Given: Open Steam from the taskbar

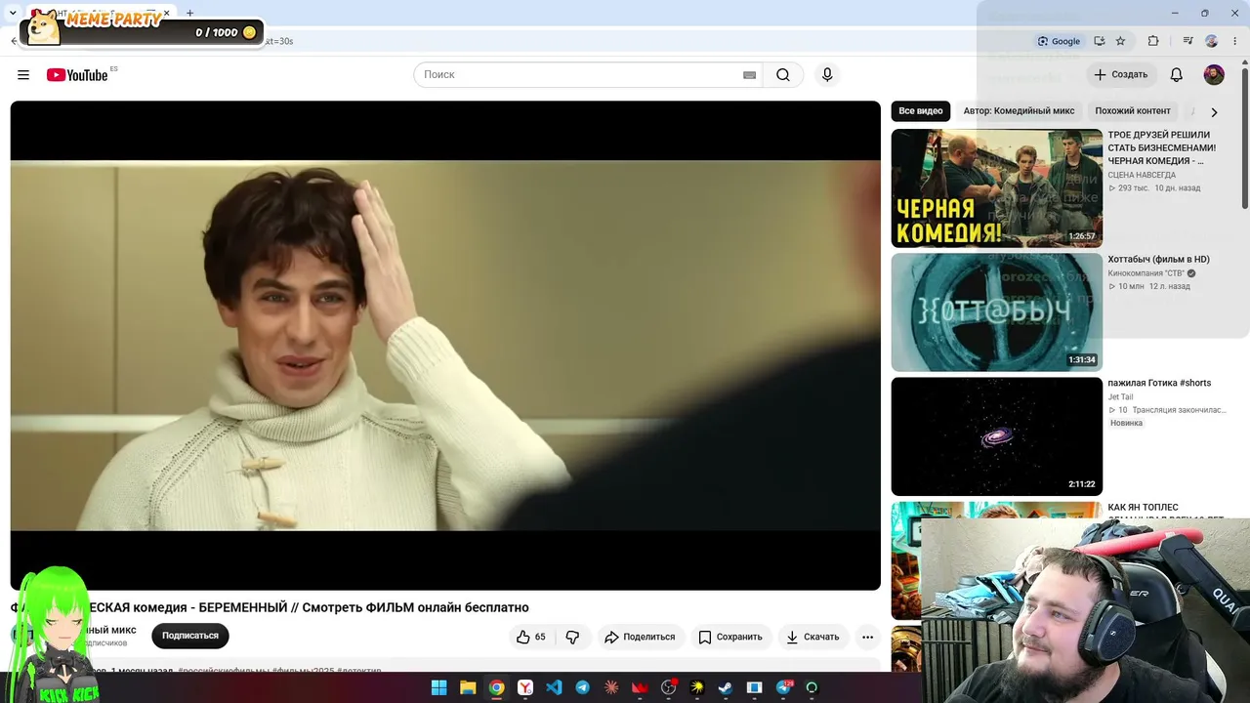Looking at the screenshot, I should click(x=726, y=687).
